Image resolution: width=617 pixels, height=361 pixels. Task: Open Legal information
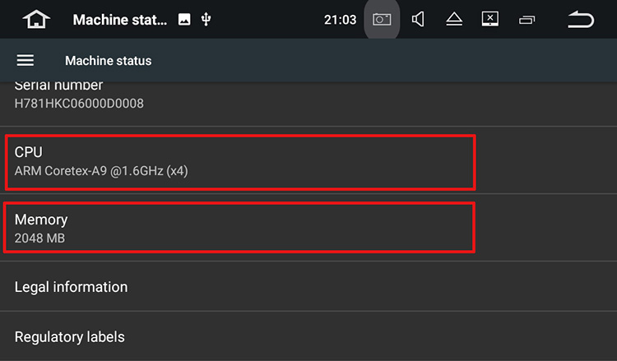point(72,287)
